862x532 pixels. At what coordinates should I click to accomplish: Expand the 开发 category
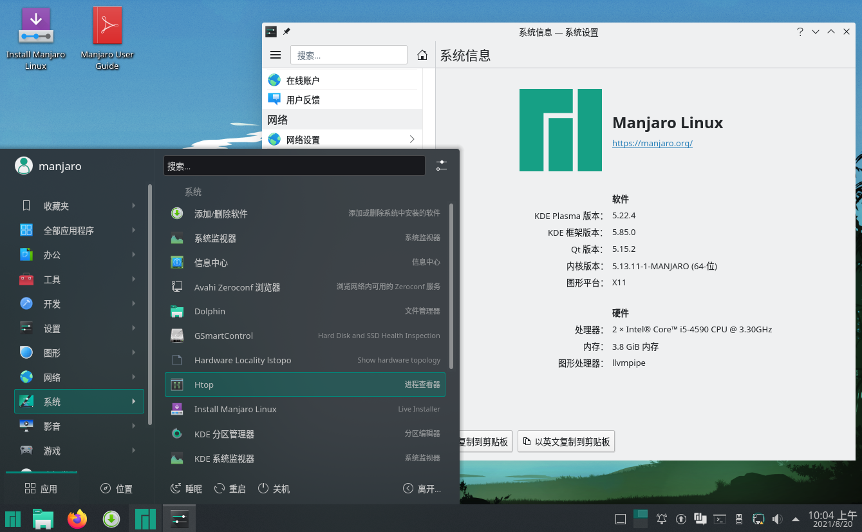tap(79, 303)
